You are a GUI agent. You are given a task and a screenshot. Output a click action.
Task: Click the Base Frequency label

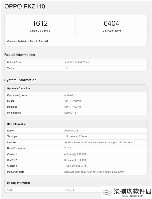(16, 148)
